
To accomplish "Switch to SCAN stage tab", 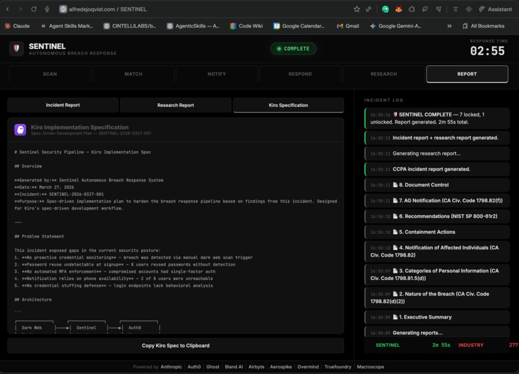I will pos(50,74).
